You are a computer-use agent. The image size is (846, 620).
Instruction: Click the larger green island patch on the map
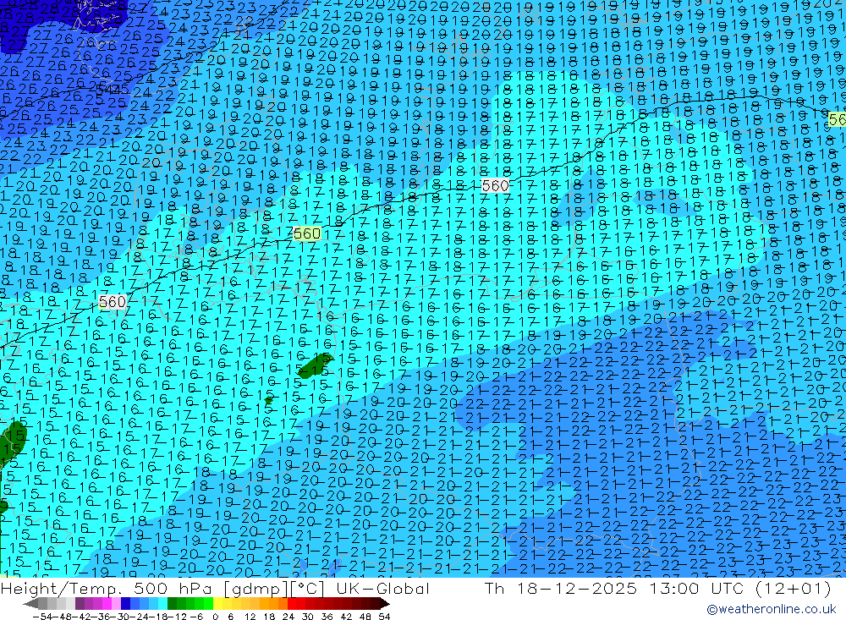(x=315, y=365)
